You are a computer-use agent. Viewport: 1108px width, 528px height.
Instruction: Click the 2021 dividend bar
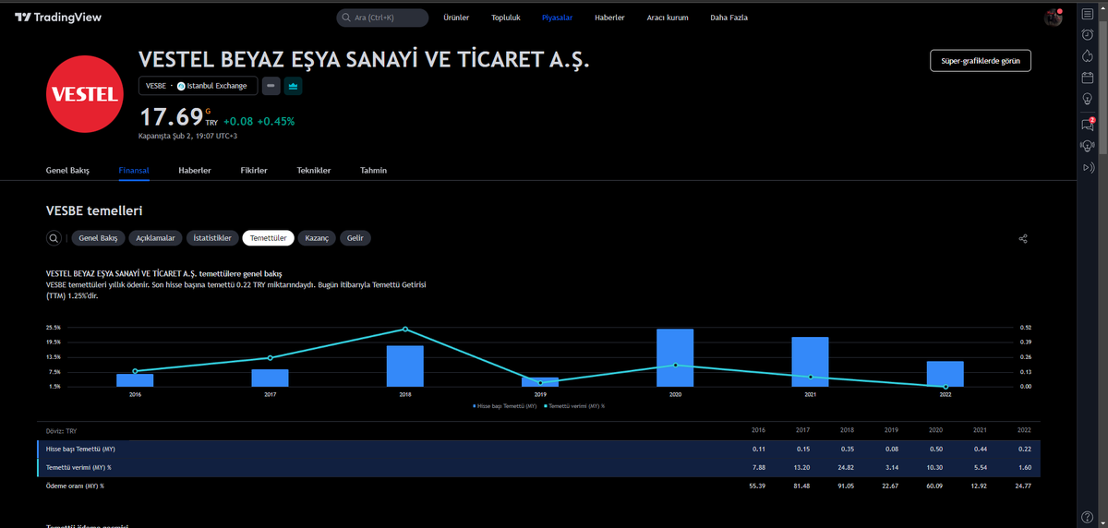[810, 362]
